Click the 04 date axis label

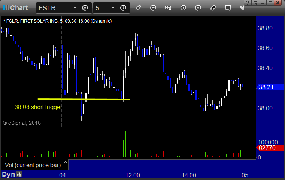(63, 175)
